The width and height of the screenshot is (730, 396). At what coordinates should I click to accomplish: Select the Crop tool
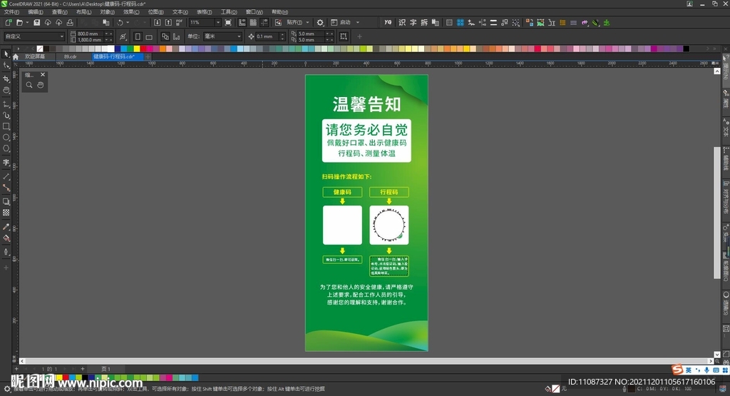point(6,78)
